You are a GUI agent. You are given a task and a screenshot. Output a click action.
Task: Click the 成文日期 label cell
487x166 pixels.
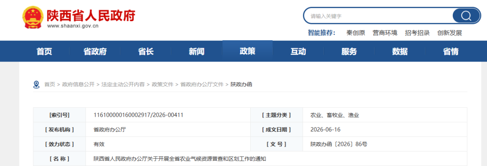276,130
